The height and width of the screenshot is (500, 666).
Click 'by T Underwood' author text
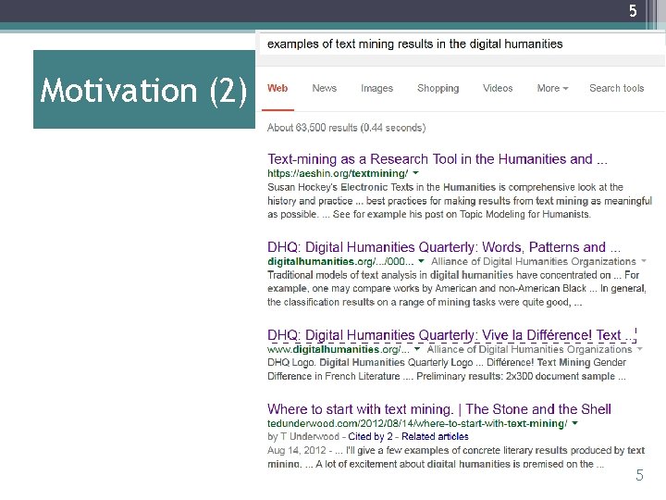pos(303,437)
